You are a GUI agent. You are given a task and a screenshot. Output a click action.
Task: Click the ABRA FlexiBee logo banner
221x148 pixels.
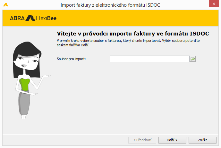pos(33,18)
